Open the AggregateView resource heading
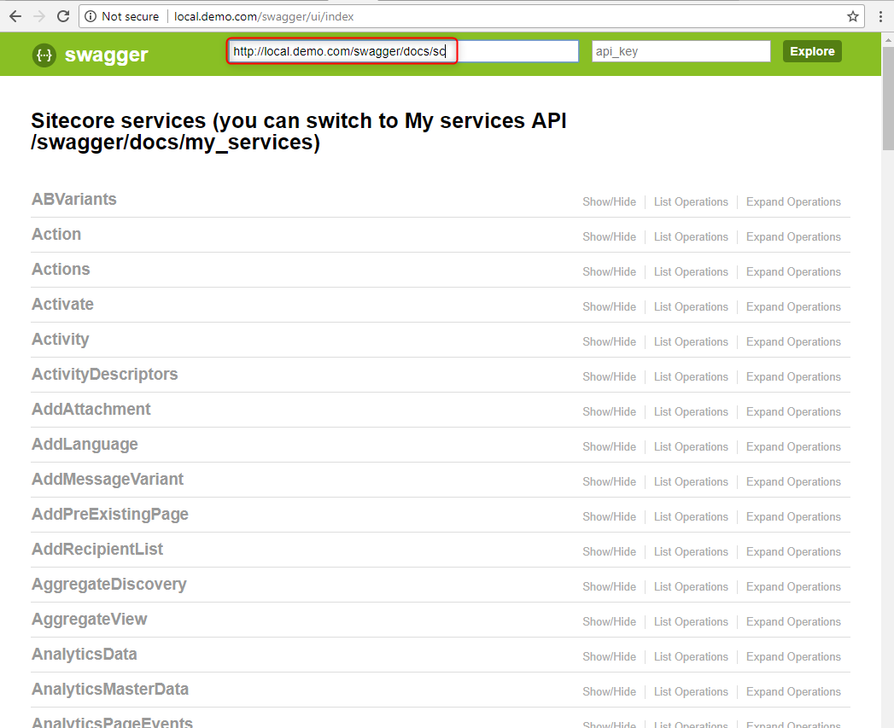894x728 pixels. pyautogui.click(x=90, y=619)
